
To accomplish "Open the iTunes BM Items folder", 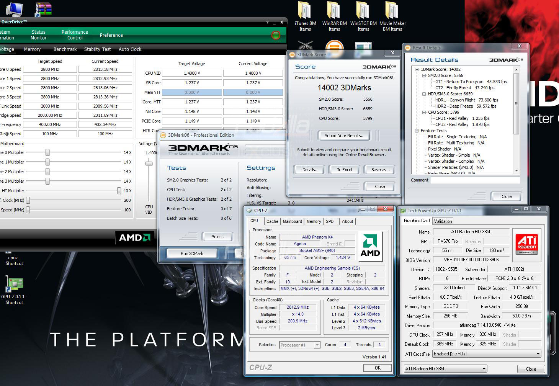I will coord(305,10).
